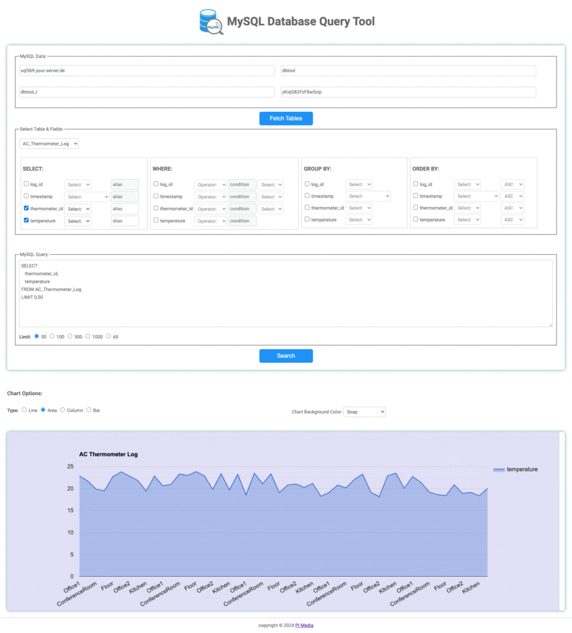This screenshot has height=633, width=572.
Task: Open the WHERE connector dropdown after log_id condition
Action: (x=271, y=184)
